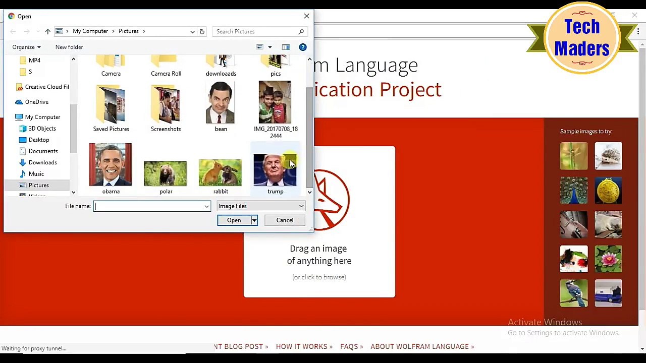Try the bamboo plant sample image

574,156
